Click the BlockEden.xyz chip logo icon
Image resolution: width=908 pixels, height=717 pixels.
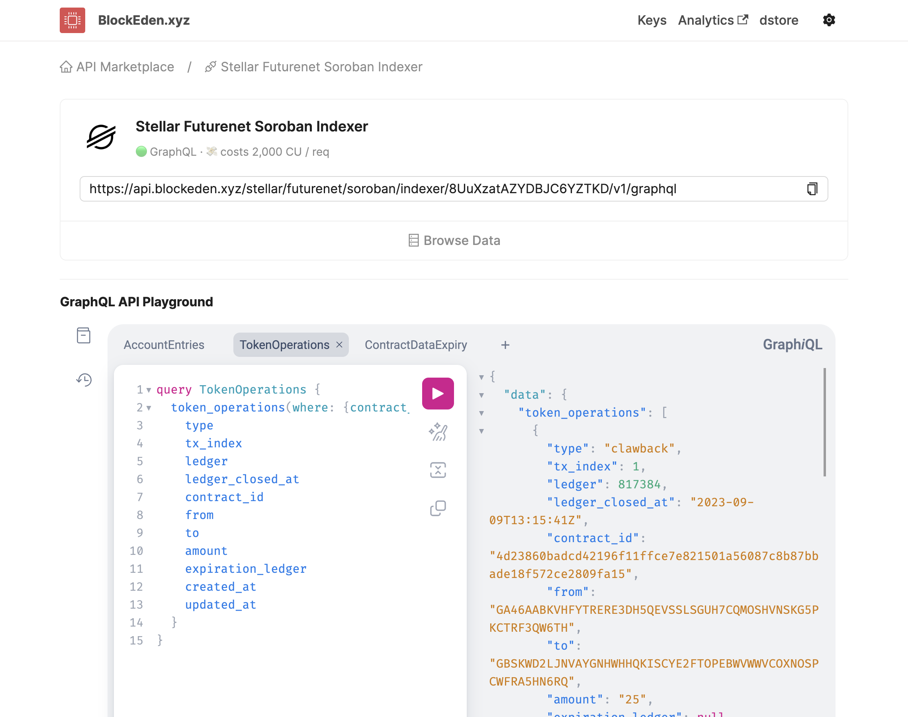pos(72,20)
